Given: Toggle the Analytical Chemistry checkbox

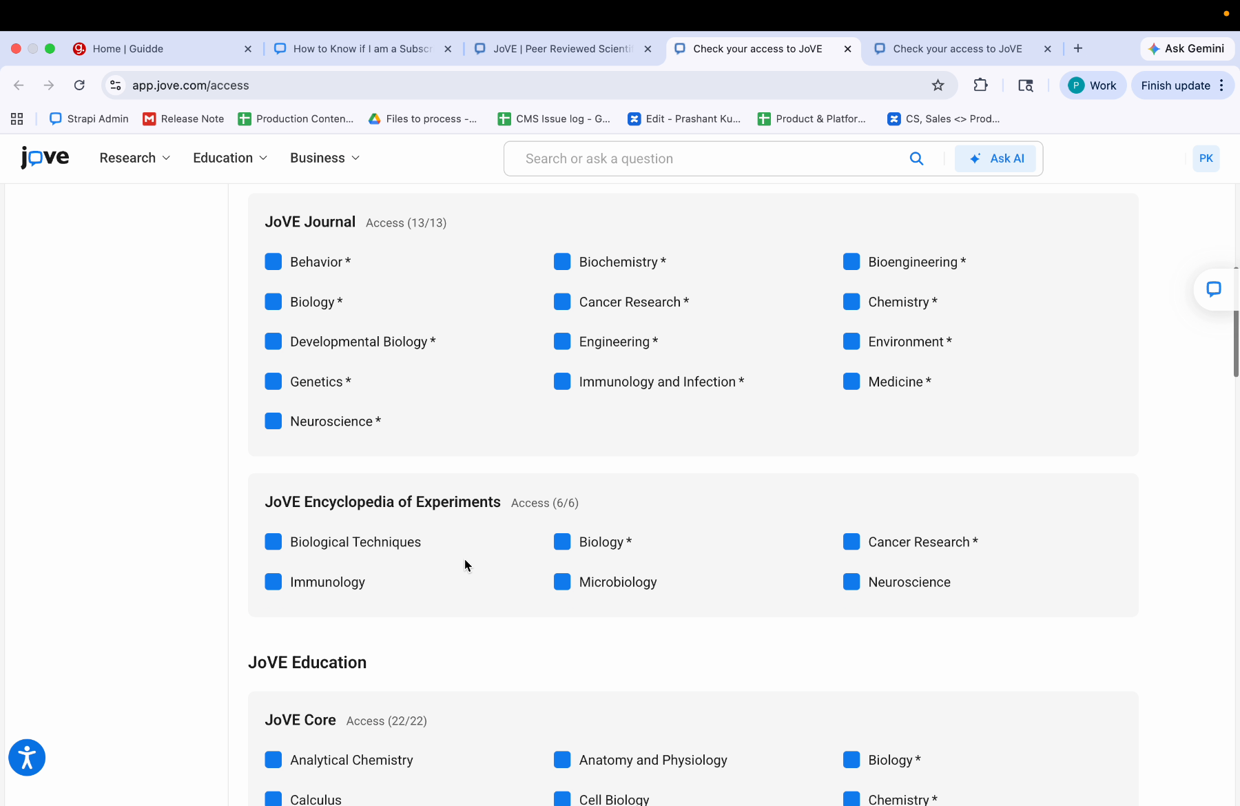Looking at the screenshot, I should (x=273, y=760).
